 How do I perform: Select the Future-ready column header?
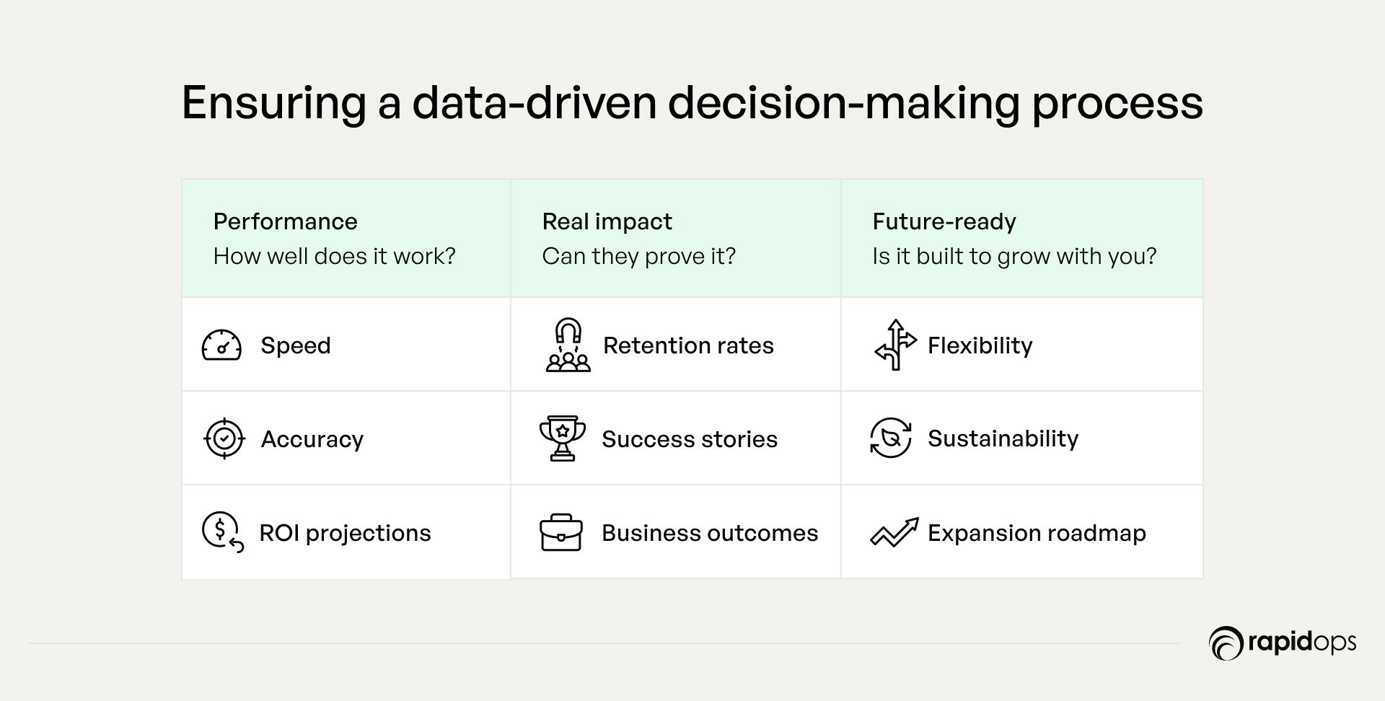tap(944, 221)
